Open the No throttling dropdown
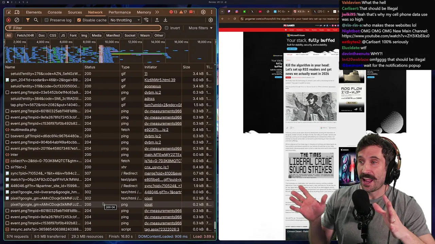Image resolution: width=435 pixels, height=244 pixels. (125, 20)
